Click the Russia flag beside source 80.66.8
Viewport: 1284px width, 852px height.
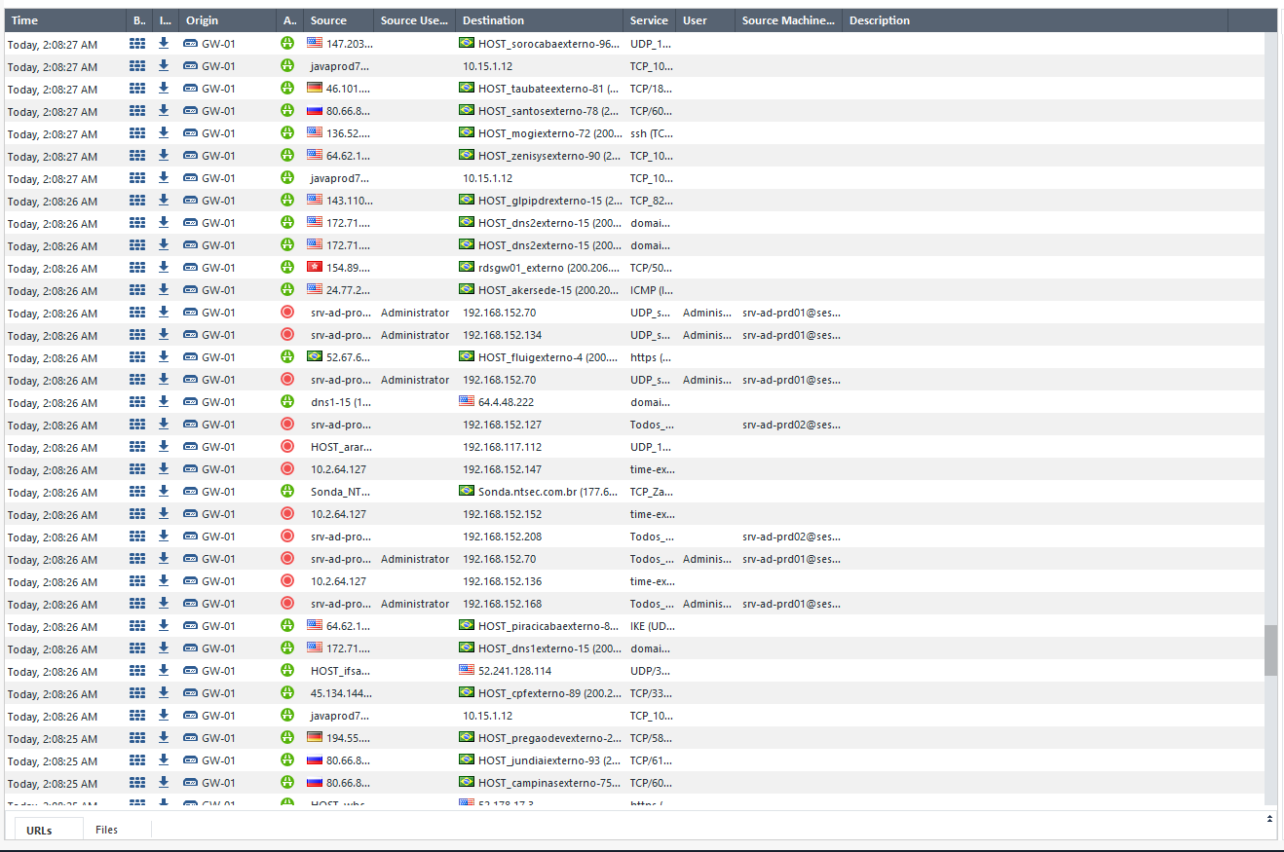[314, 109]
